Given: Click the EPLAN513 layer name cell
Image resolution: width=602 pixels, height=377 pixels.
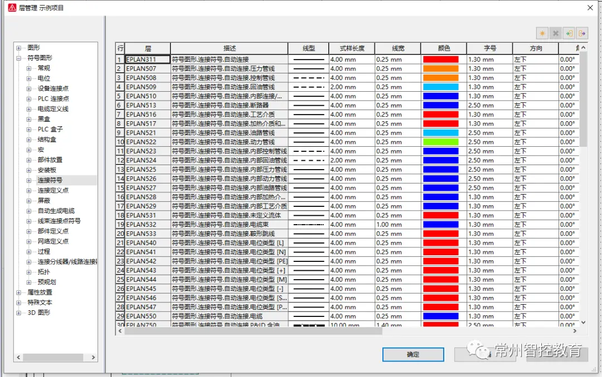Looking at the screenshot, I should point(148,105).
